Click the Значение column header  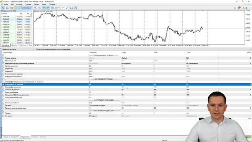point(93,52)
